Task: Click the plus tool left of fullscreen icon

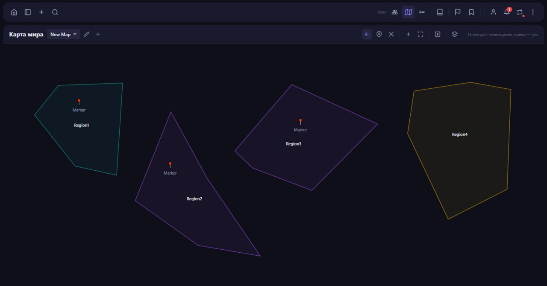Action: [408, 34]
